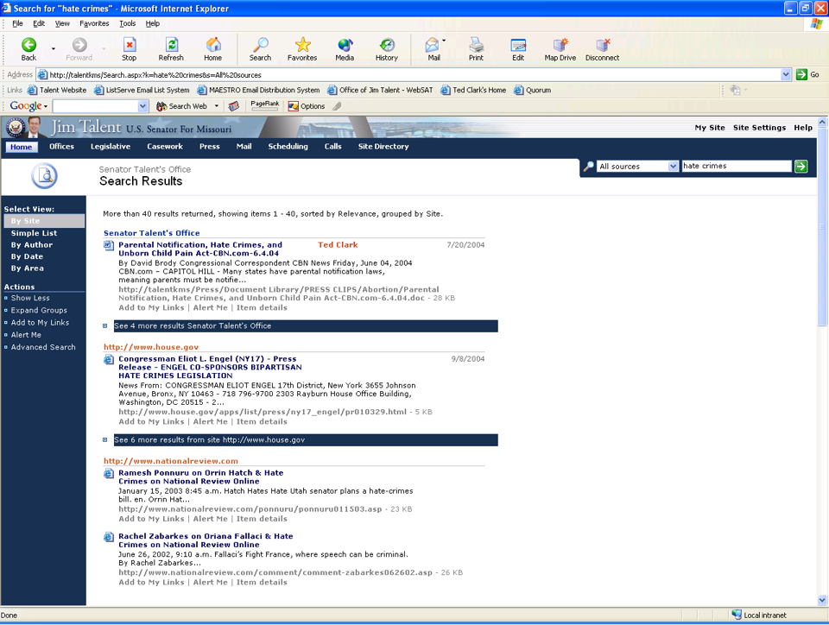829x625 pixels.
Task: Open the History toolbar icon
Action: (x=387, y=45)
